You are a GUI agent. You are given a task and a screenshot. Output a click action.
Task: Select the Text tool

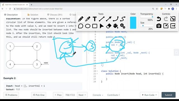(x=95, y=19)
